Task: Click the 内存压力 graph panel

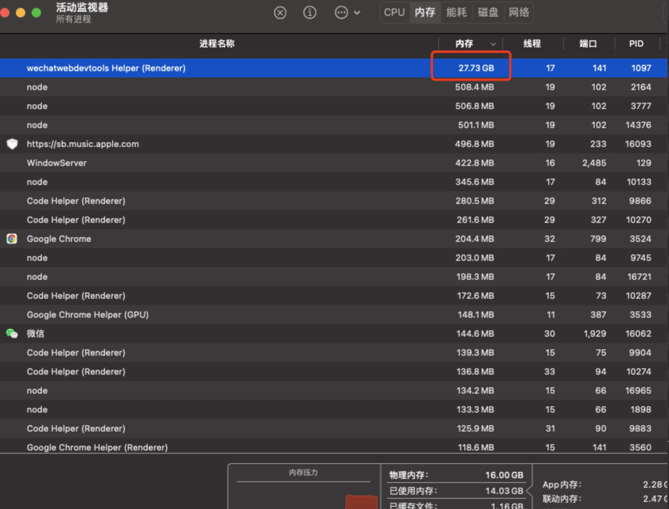Action: tap(304, 486)
